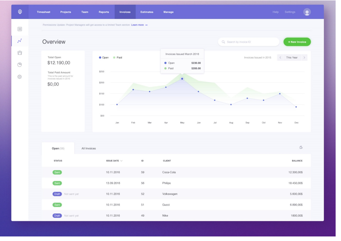Toggle the Open legend in the chart

pos(103,57)
